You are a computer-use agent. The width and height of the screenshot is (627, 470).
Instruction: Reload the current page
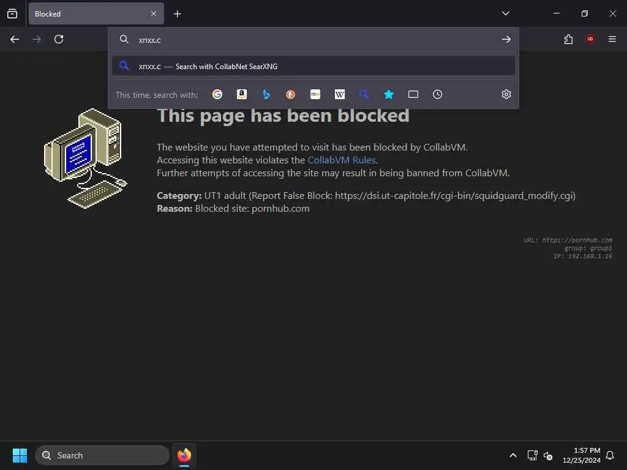click(59, 39)
